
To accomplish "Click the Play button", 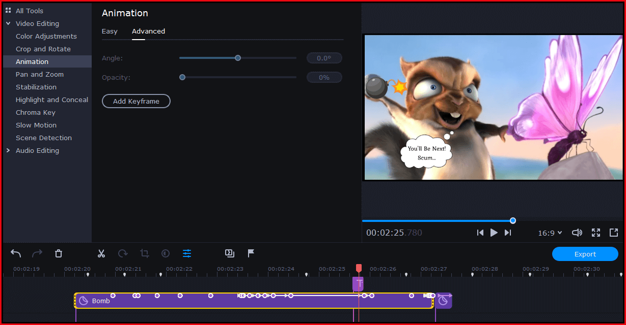I will 494,233.
